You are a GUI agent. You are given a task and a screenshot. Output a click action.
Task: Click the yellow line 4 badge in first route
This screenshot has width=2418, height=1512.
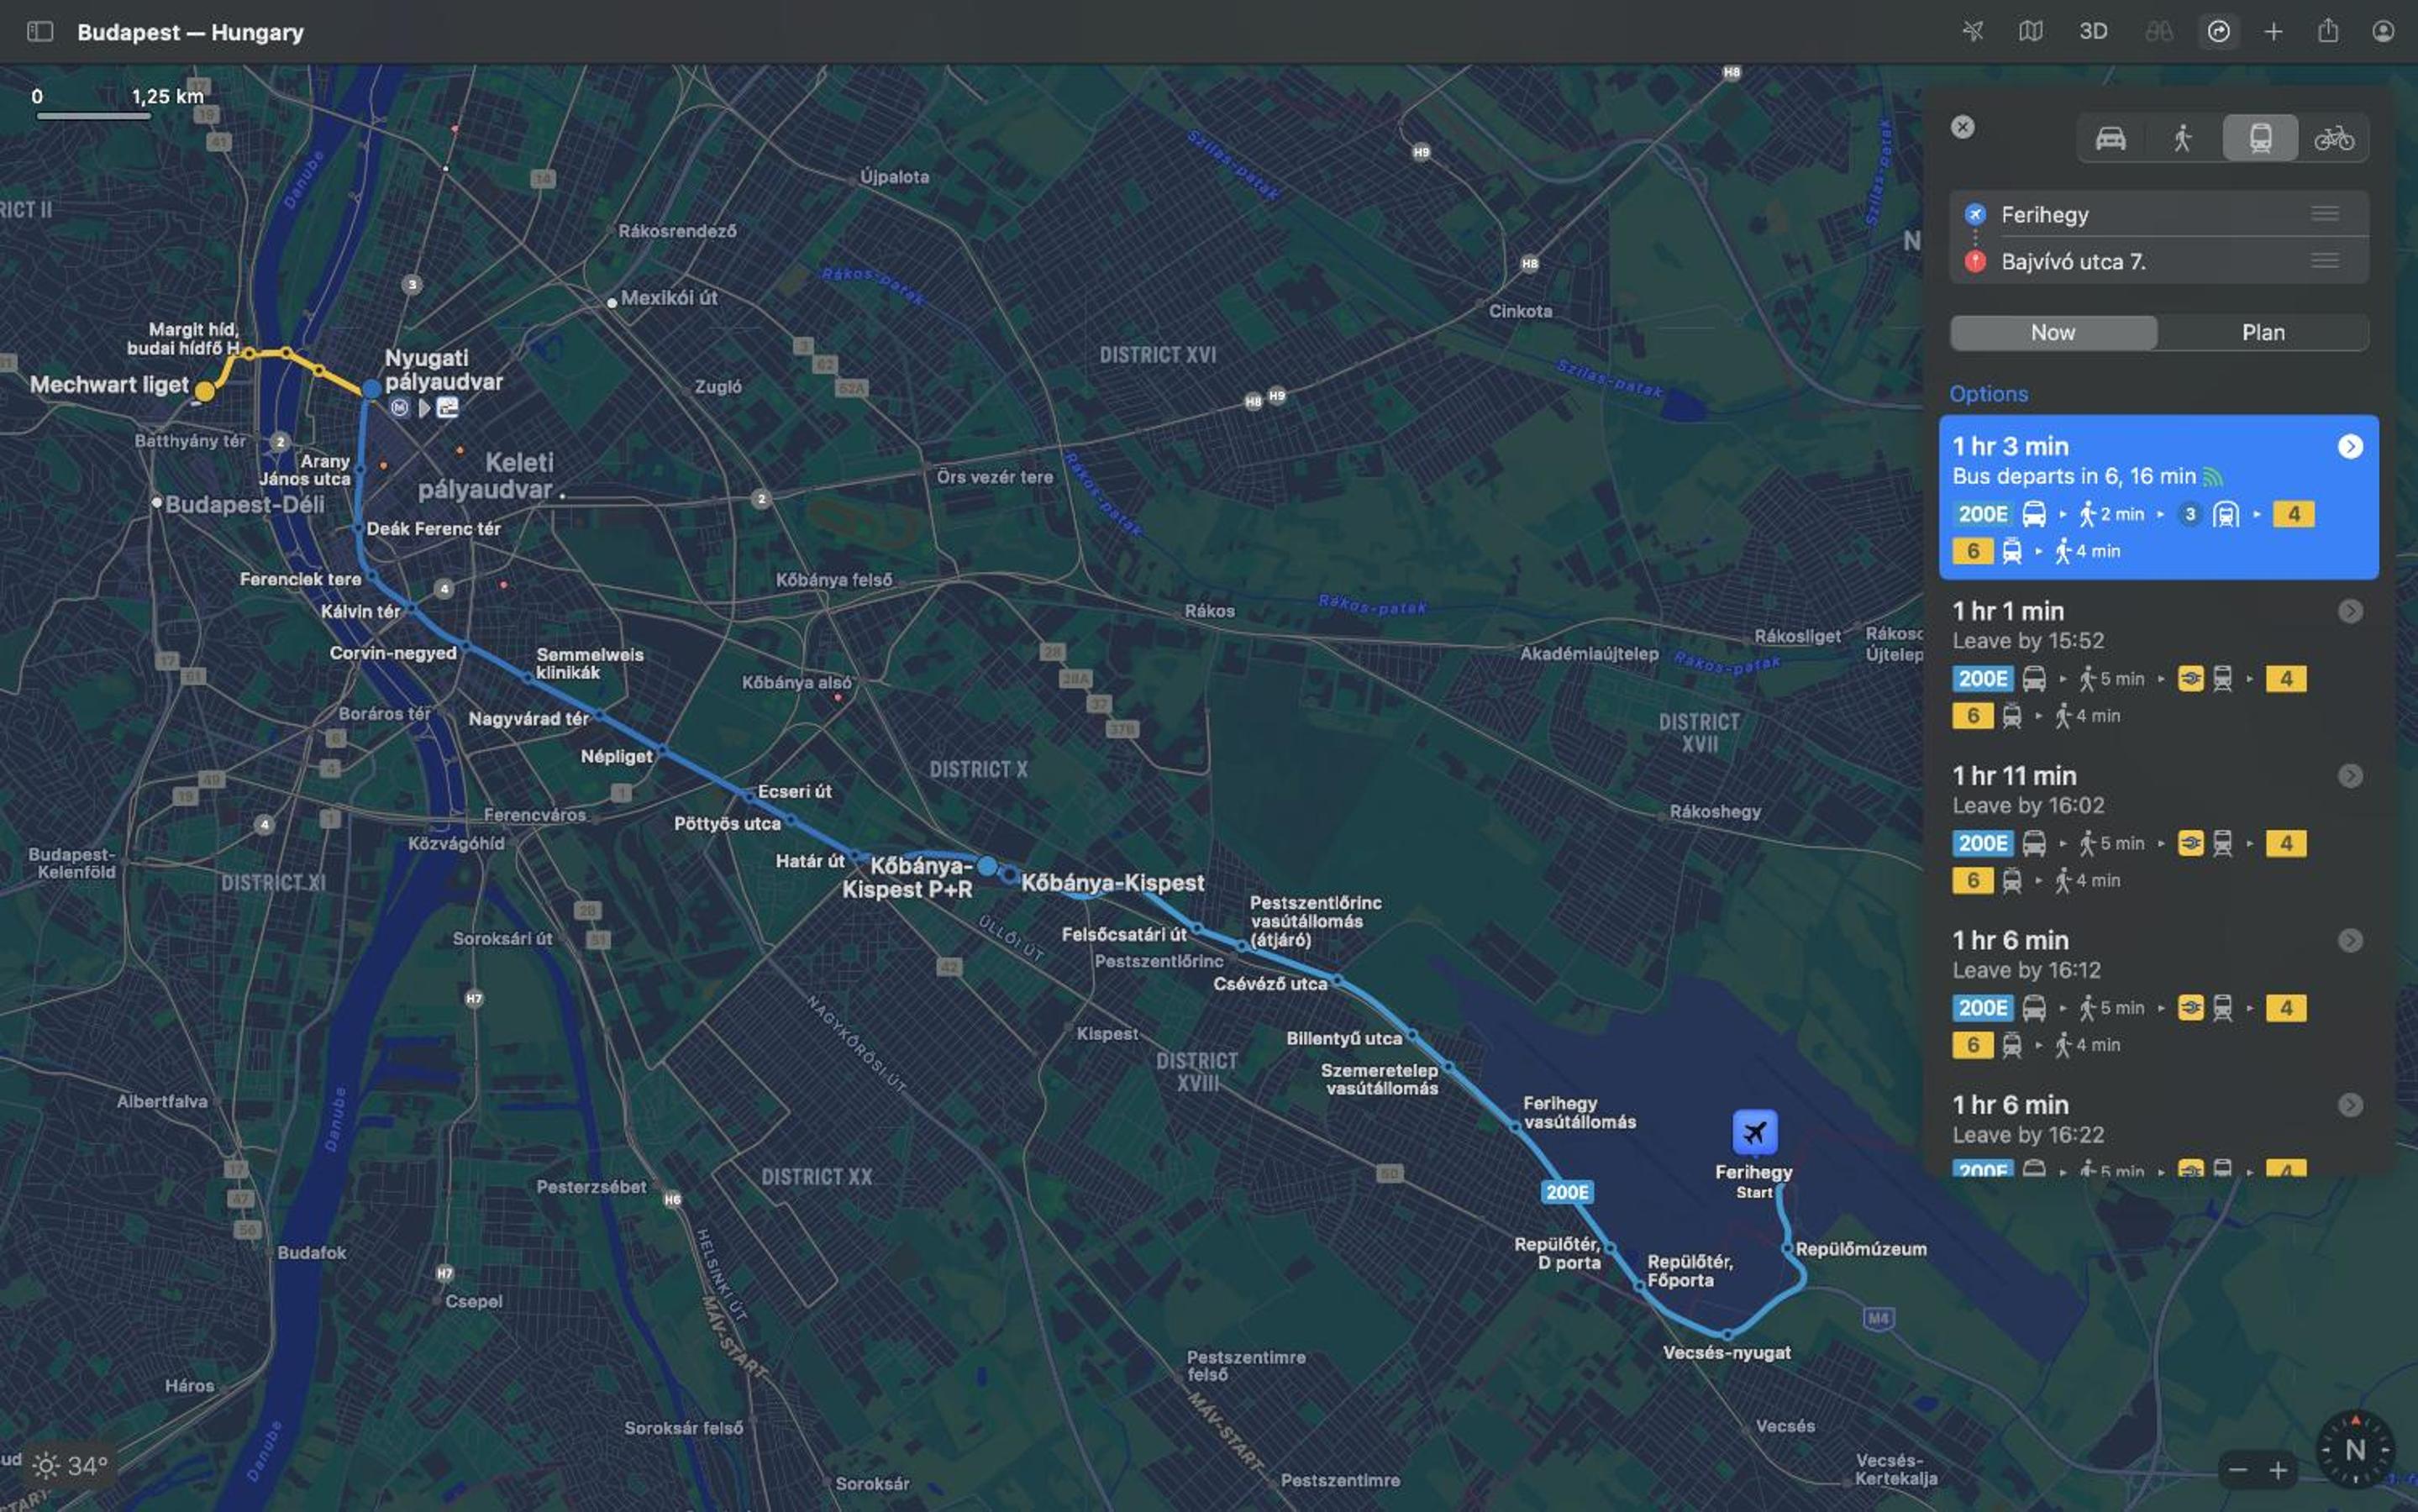click(2293, 514)
